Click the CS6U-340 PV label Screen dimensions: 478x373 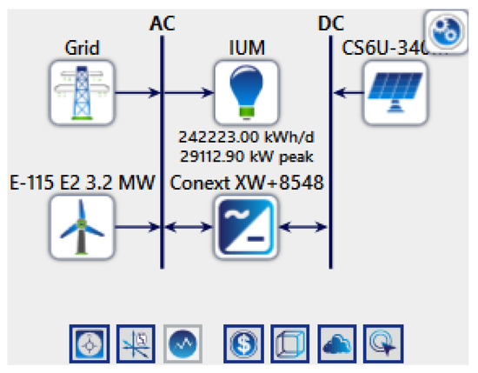click(x=384, y=48)
